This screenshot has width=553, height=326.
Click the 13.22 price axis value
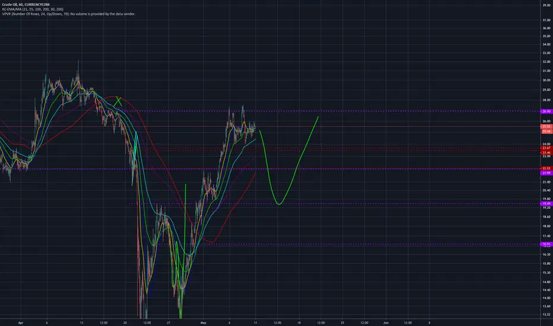546,314
